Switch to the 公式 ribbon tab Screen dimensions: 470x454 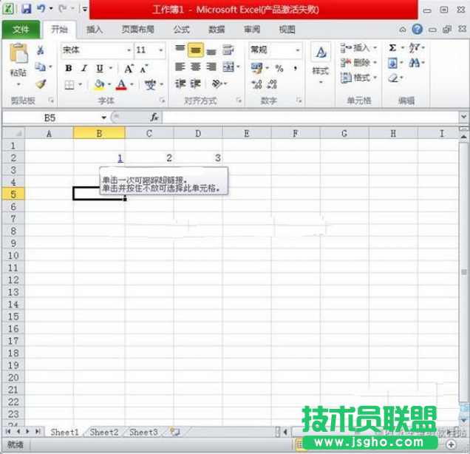pyautogui.click(x=181, y=30)
